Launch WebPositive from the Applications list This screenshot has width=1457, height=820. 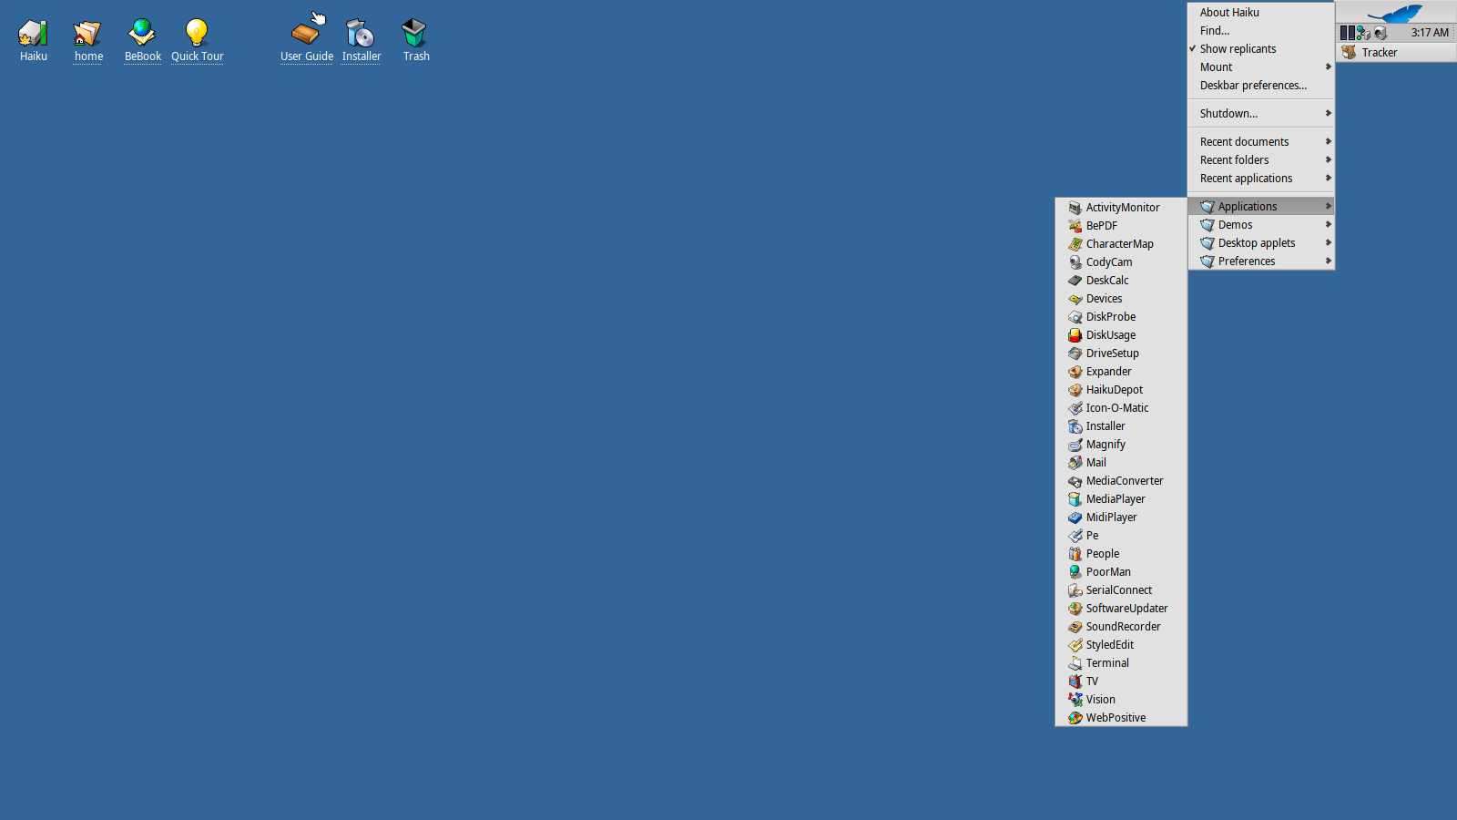click(x=1116, y=718)
